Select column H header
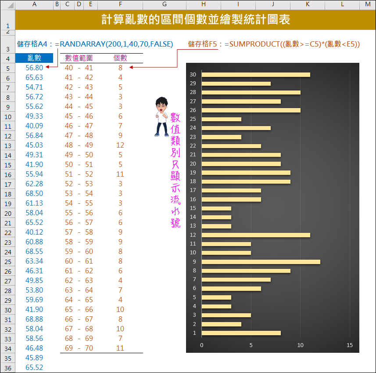This screenshot has width=376, height=373. coord(203,4)
